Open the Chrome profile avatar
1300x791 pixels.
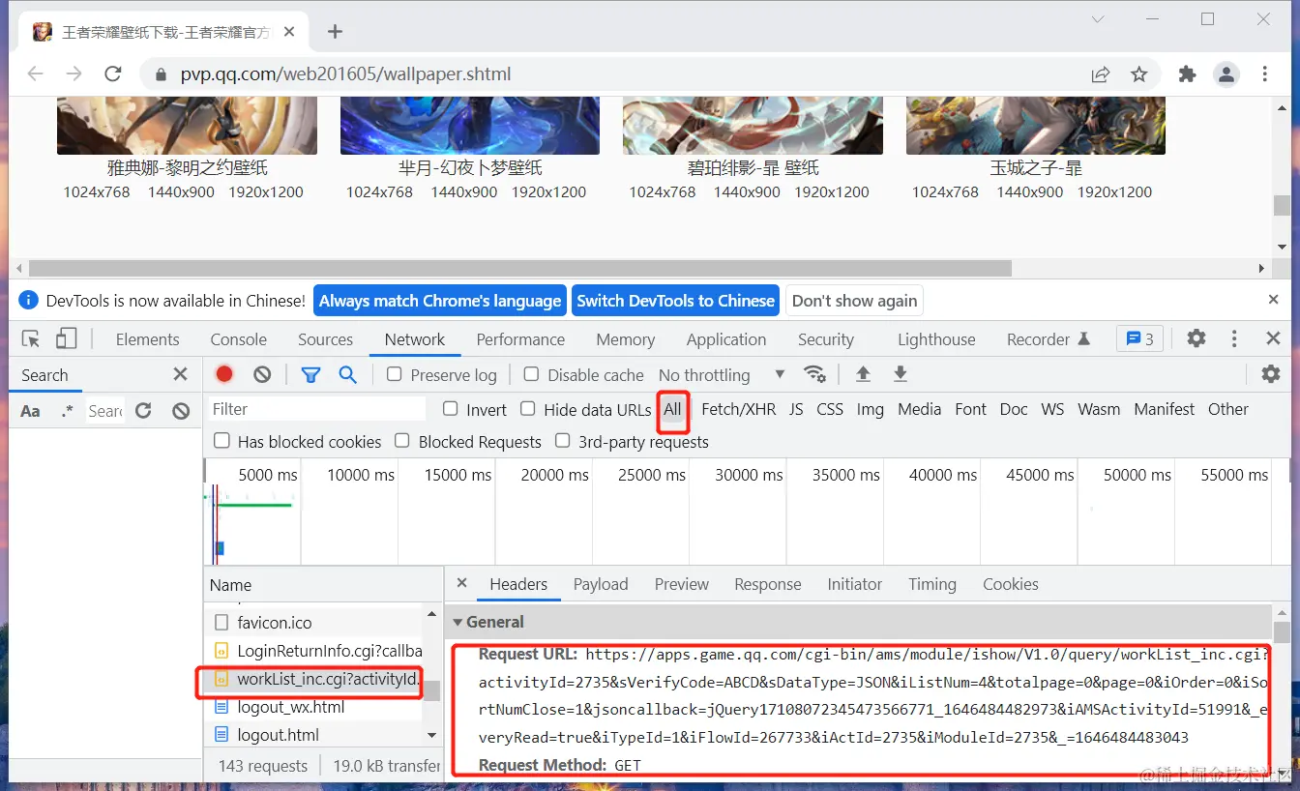1226,74
